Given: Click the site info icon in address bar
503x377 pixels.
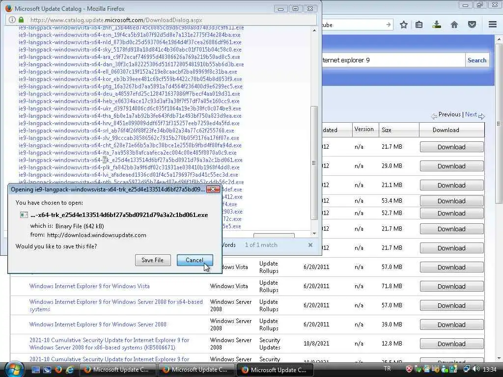Looking at the screenshot, I should 12,20.
